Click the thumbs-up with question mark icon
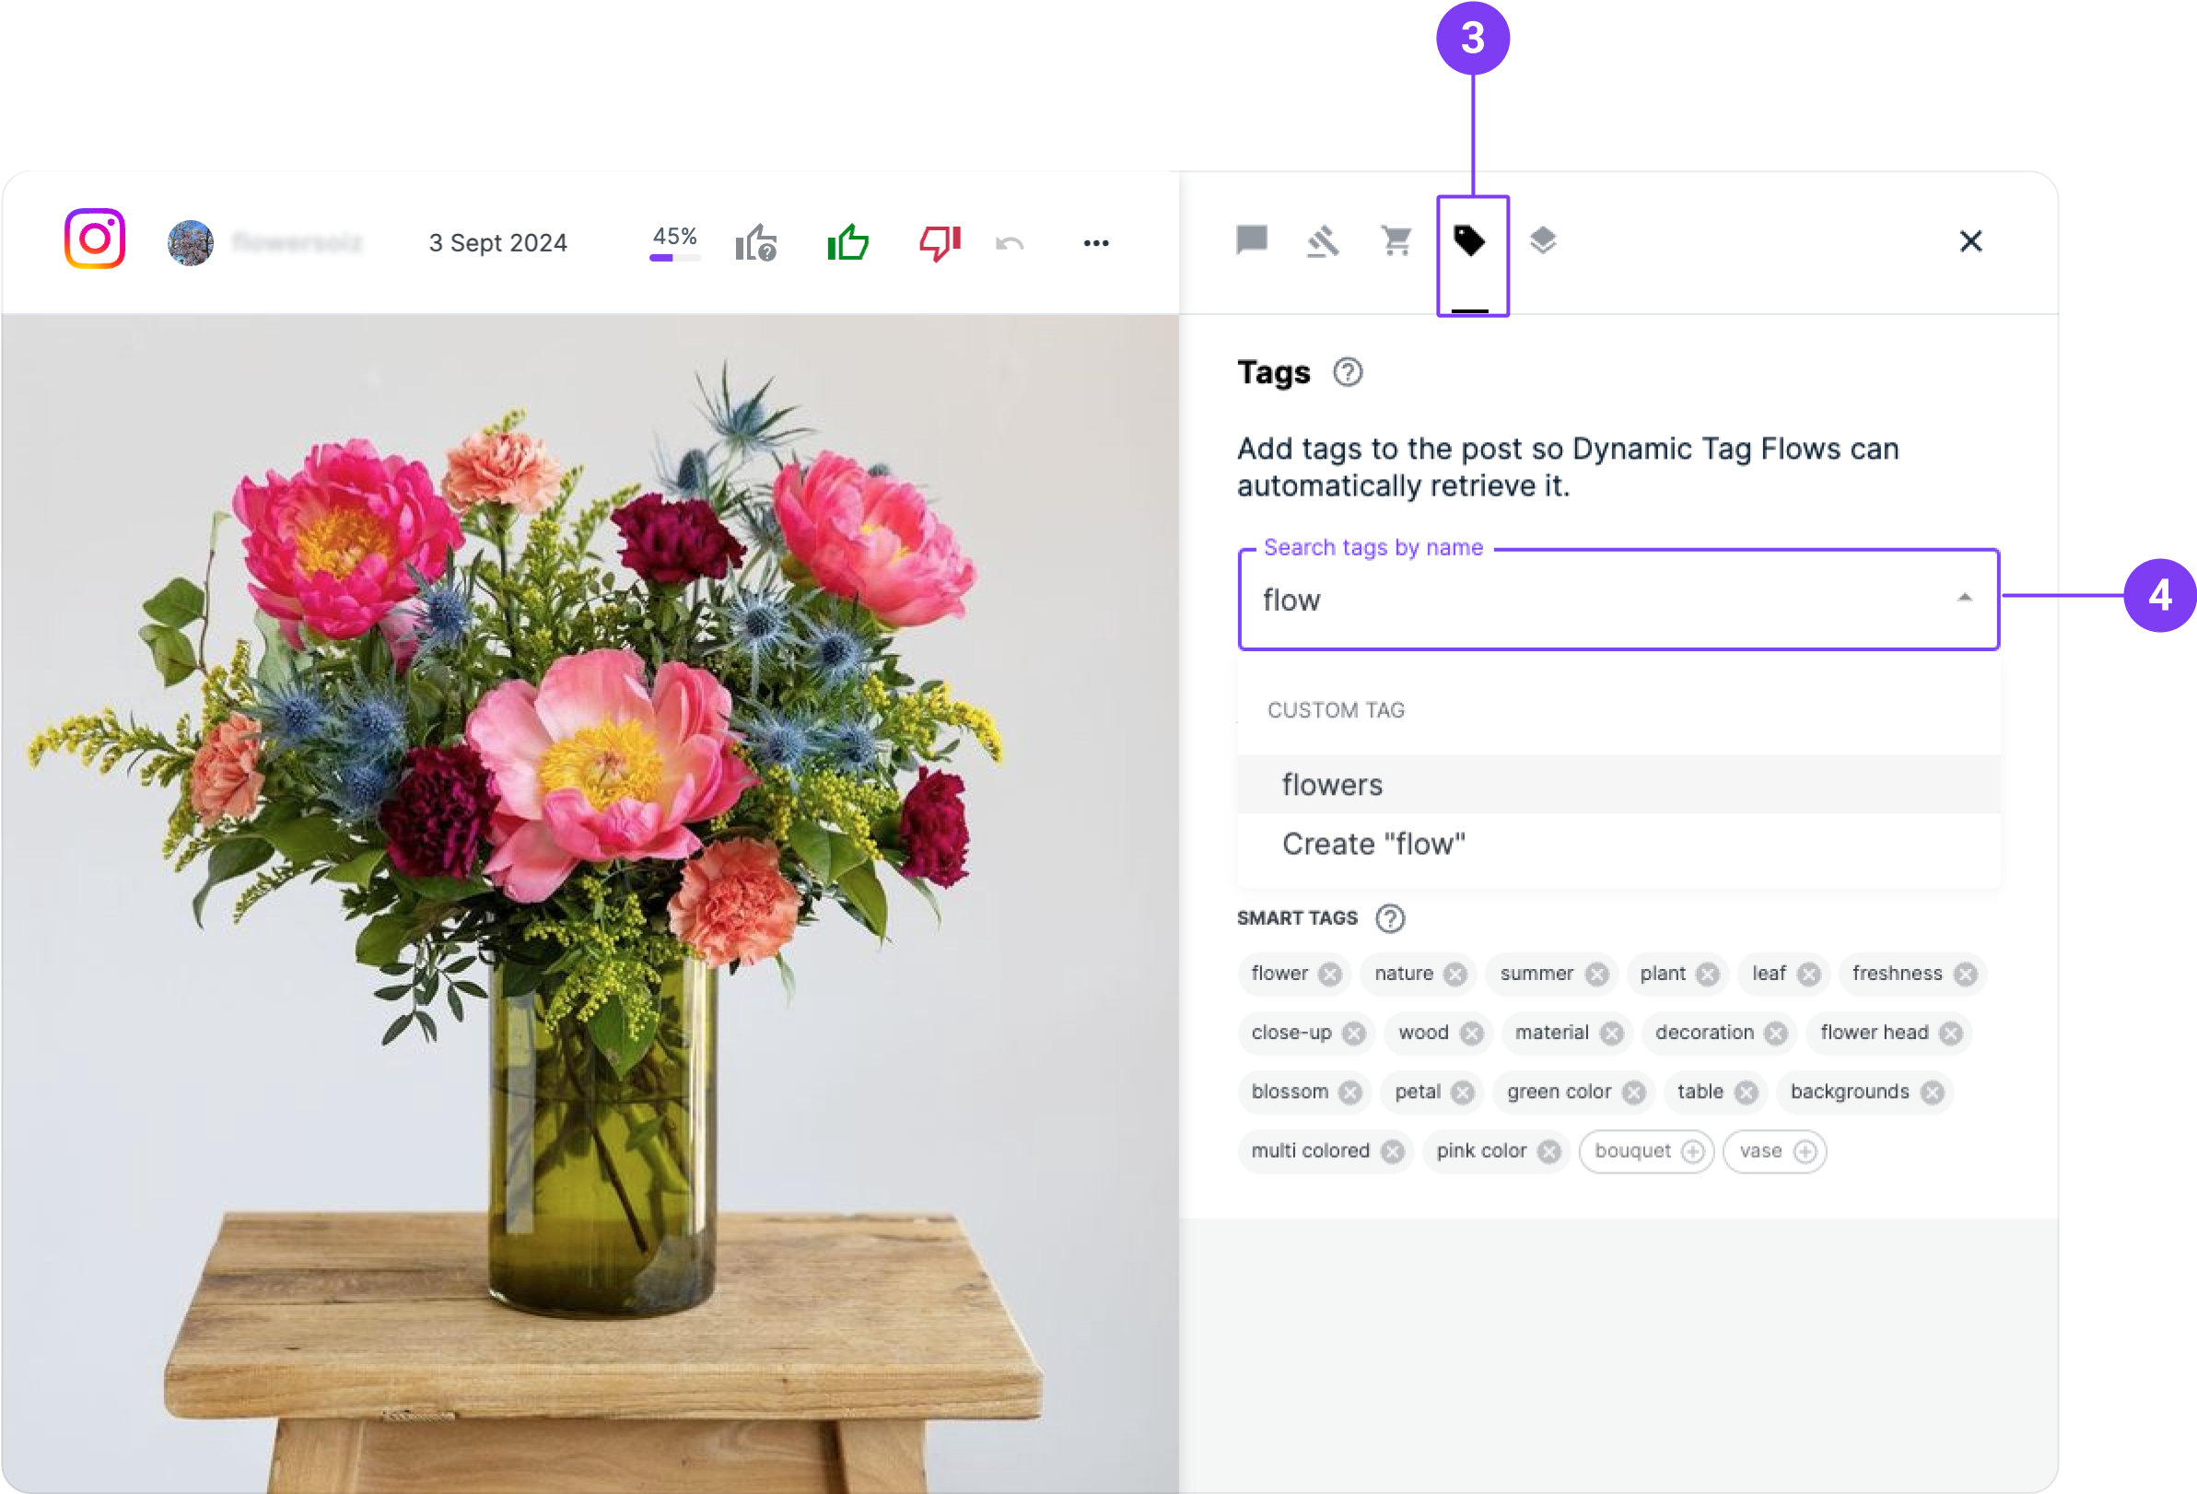This screenshot has width=2197, height=1494. click(x=755, y=243)
